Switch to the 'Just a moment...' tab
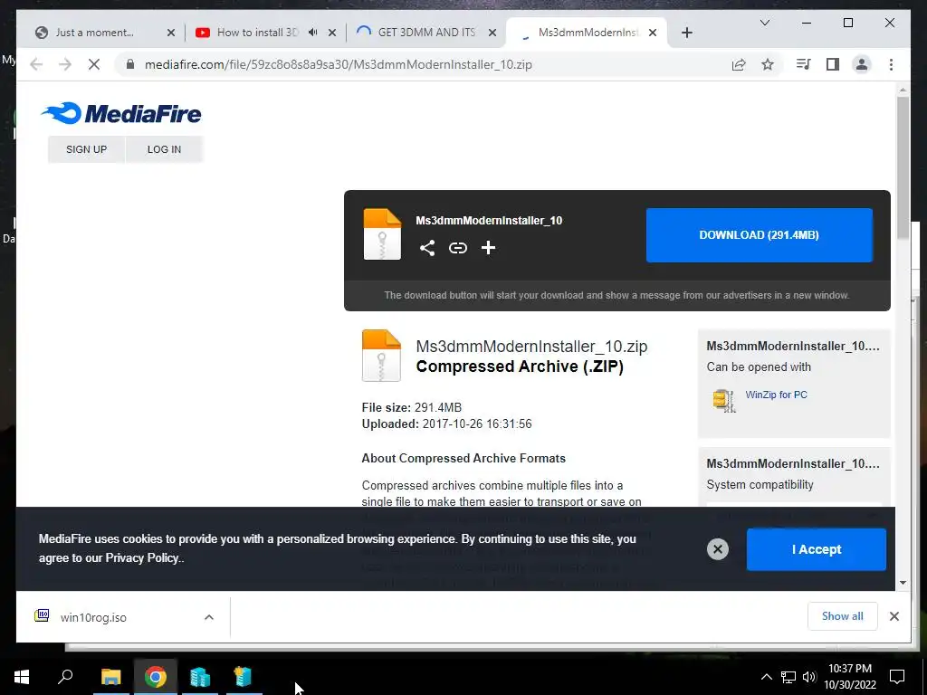Viewport: 927px width, 695px height. (94, 33)
